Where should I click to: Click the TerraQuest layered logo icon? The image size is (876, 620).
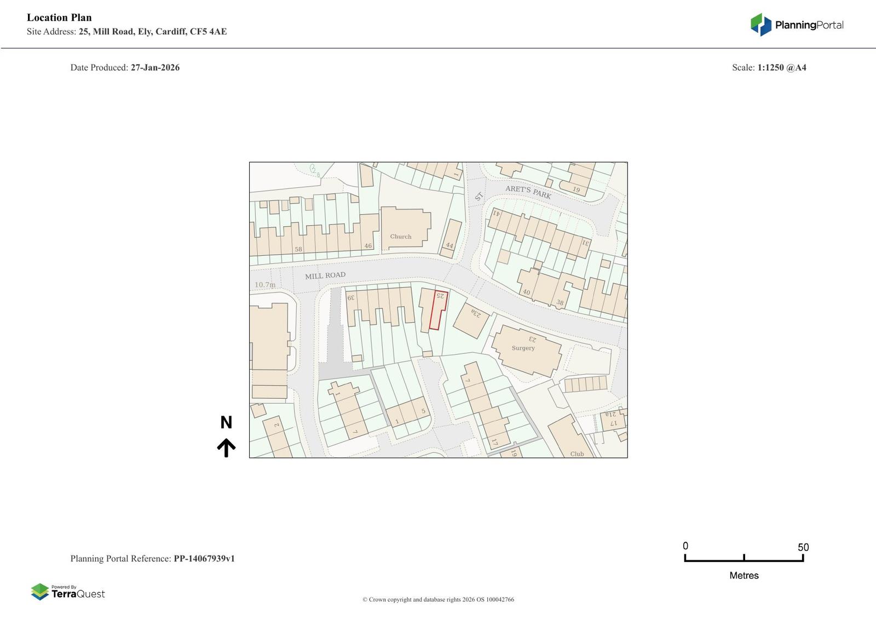pyautogui.click(x=40, y=592)
